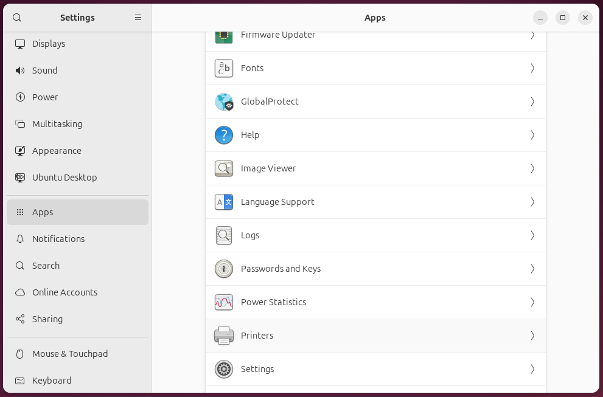
Task: Click the Power Statistics graph icon
Action: coord(224,302)
